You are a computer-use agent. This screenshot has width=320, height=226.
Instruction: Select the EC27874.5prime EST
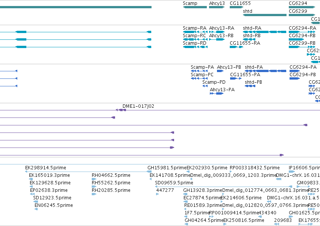[x=185, y=202]
